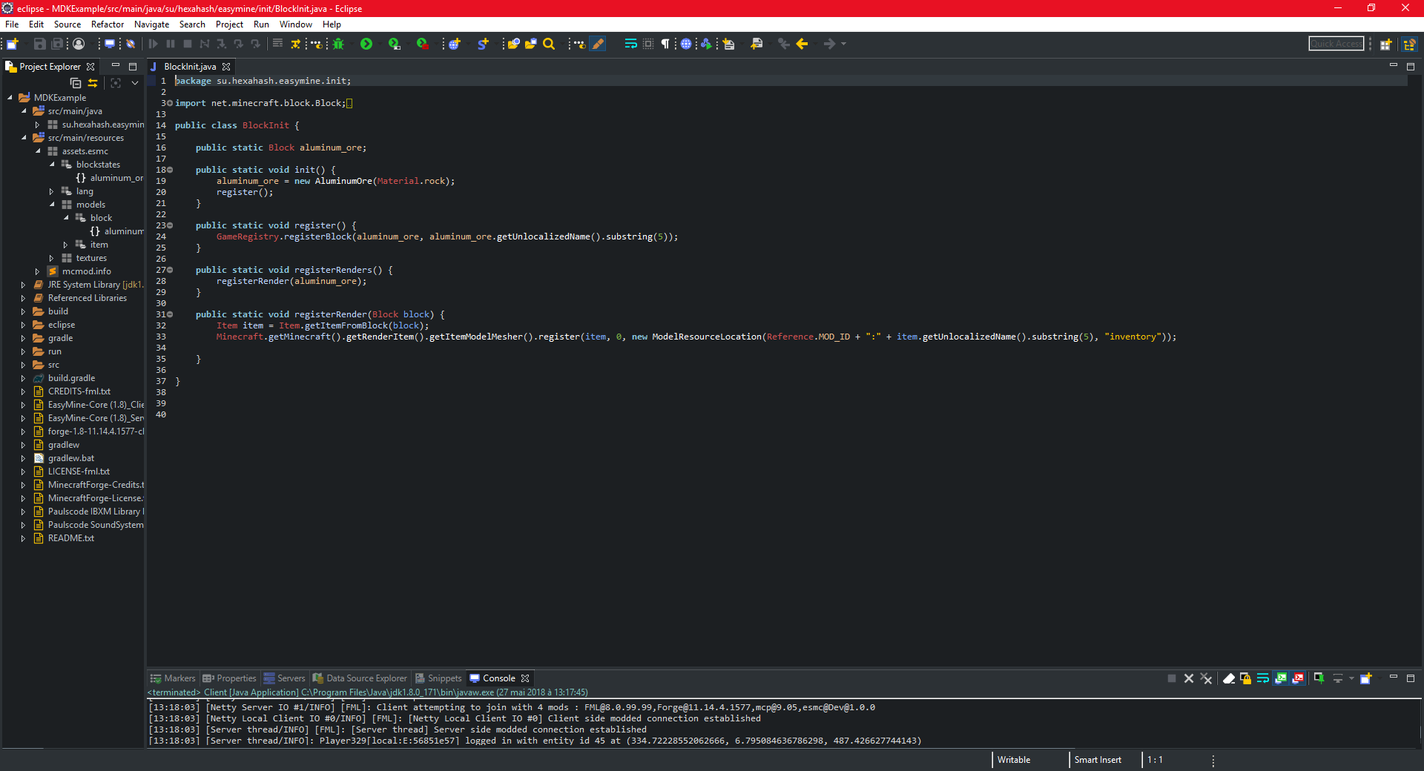Toggle Show Whitespace Characters pilcrow icon
The image size is (1424, 771).
point(665,44)
